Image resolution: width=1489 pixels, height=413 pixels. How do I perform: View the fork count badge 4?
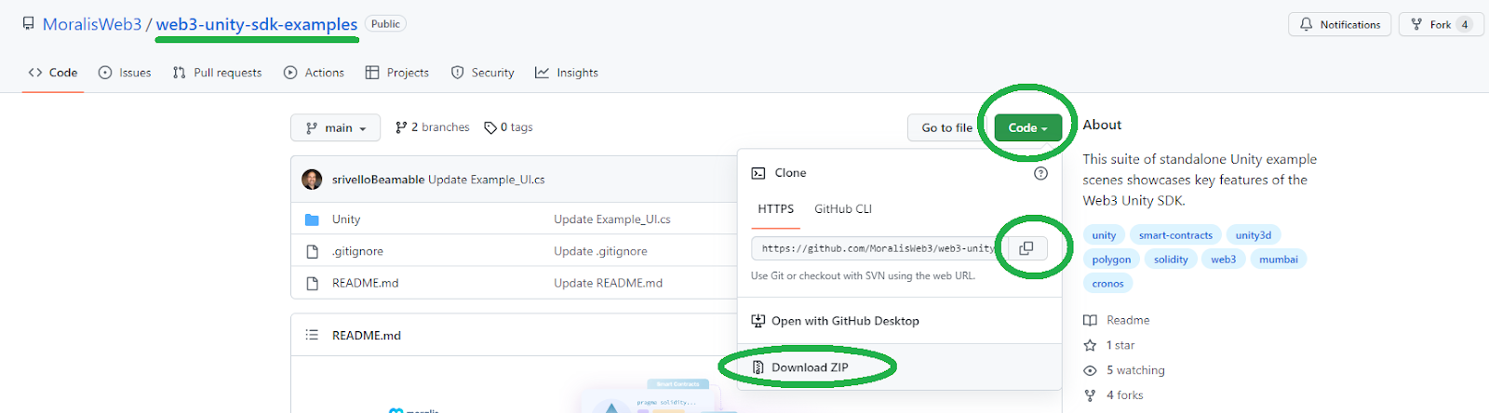tap(1465, 24)
